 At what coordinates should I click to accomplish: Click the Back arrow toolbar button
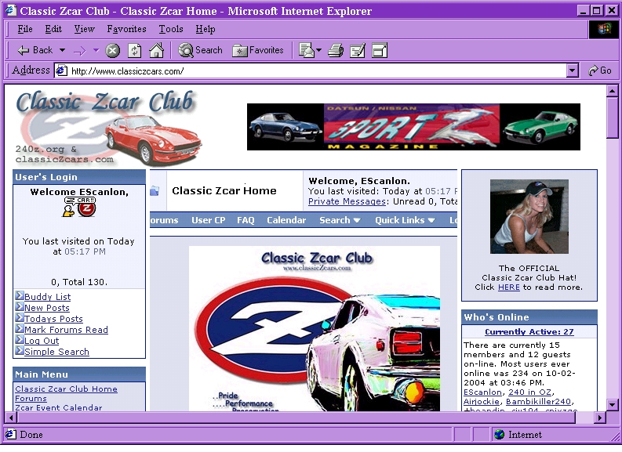pos(35,50)
